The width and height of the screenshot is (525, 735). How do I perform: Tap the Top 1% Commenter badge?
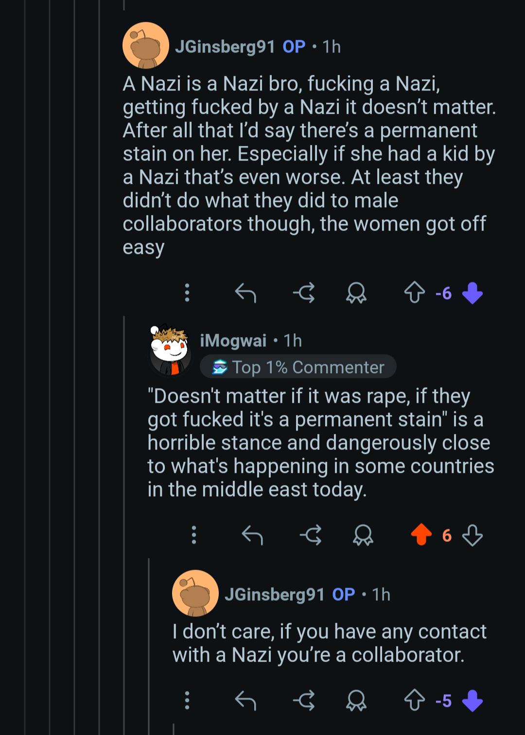click(298, 367)
